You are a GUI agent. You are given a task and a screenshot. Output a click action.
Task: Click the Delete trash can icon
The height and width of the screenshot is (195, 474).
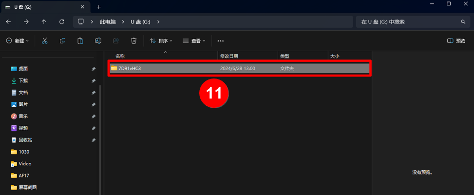coord(133,41)
